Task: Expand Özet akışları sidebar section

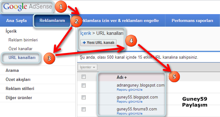Action: [x=18, y=79]
